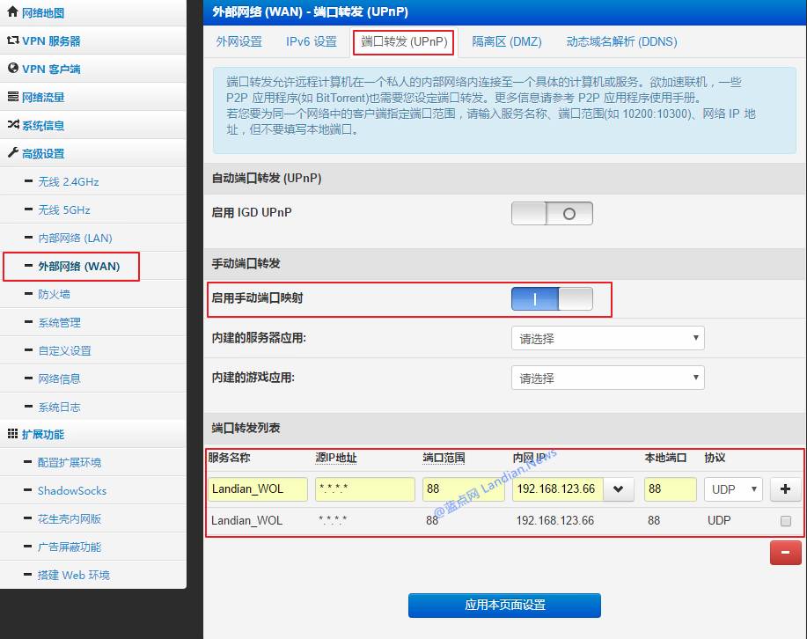Screen dimensions: 807x639
Task: Click the wrench icon beside 高级设置
Action: coord(13,152)
